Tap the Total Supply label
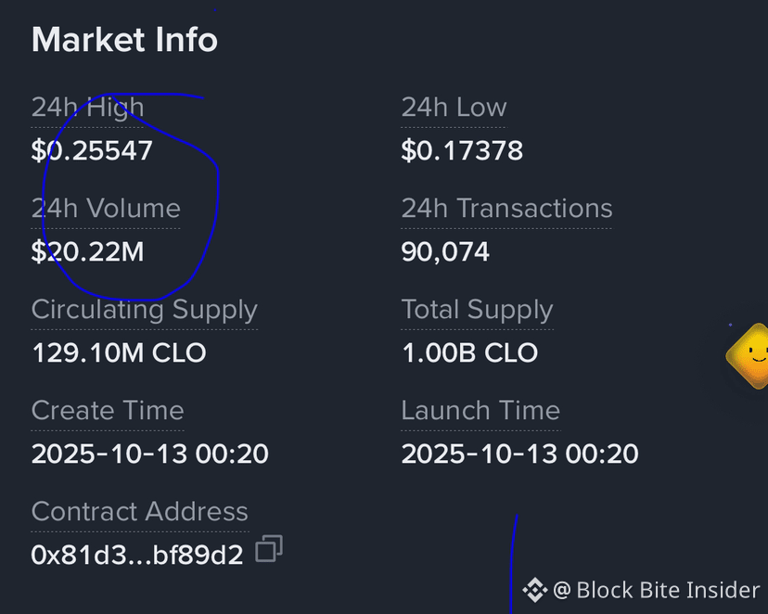The height and width of the screenshot is (614, 768). tap(477, 310)
